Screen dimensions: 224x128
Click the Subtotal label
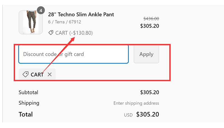28,92
